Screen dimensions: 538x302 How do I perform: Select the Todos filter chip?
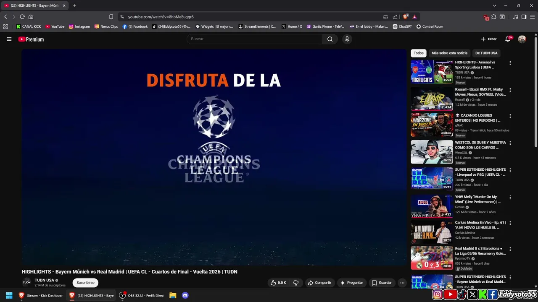point(419,53)
